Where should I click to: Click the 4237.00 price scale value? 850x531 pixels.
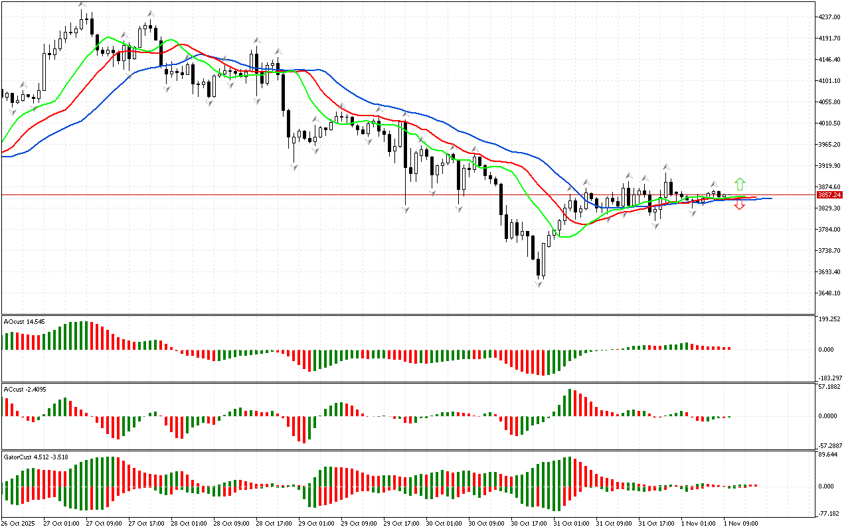click(x=829, y=17)
